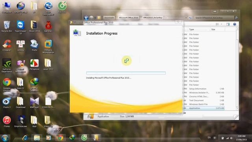Toggle the Explorer preview pane
252x142 pixels.
tap(228, 24)
